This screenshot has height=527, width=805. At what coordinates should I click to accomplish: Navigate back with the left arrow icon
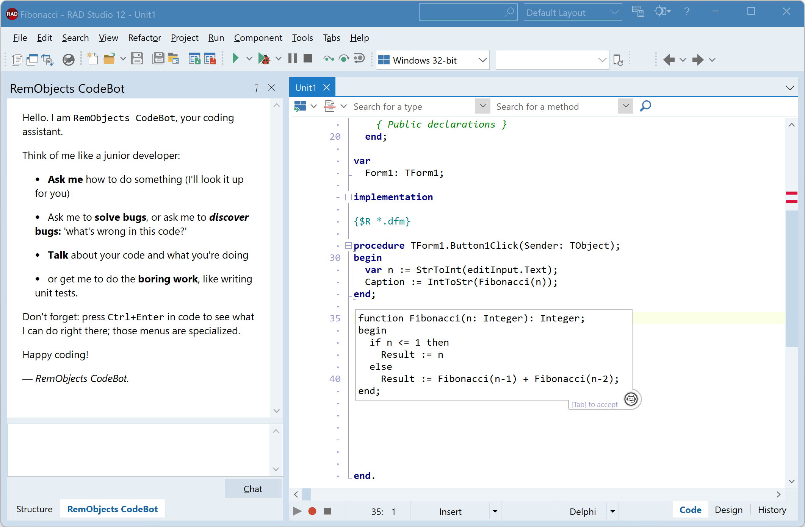(x=669, y=60)
